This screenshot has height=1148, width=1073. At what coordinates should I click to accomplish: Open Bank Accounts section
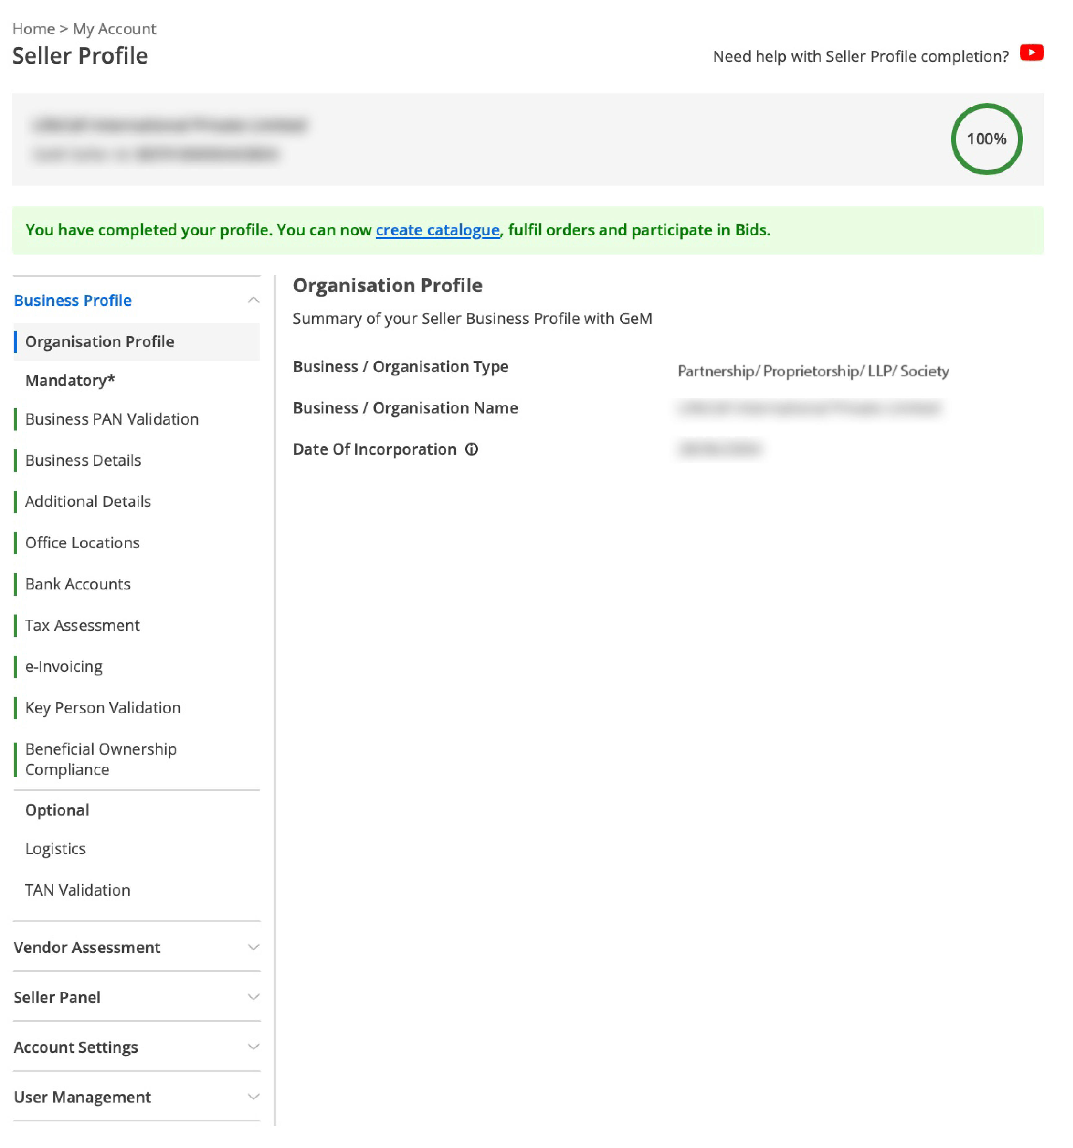tap(77, 585)
